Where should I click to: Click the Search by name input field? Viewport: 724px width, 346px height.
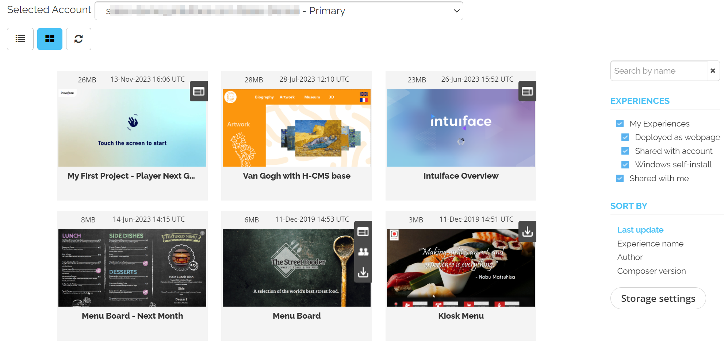(658, 71)
